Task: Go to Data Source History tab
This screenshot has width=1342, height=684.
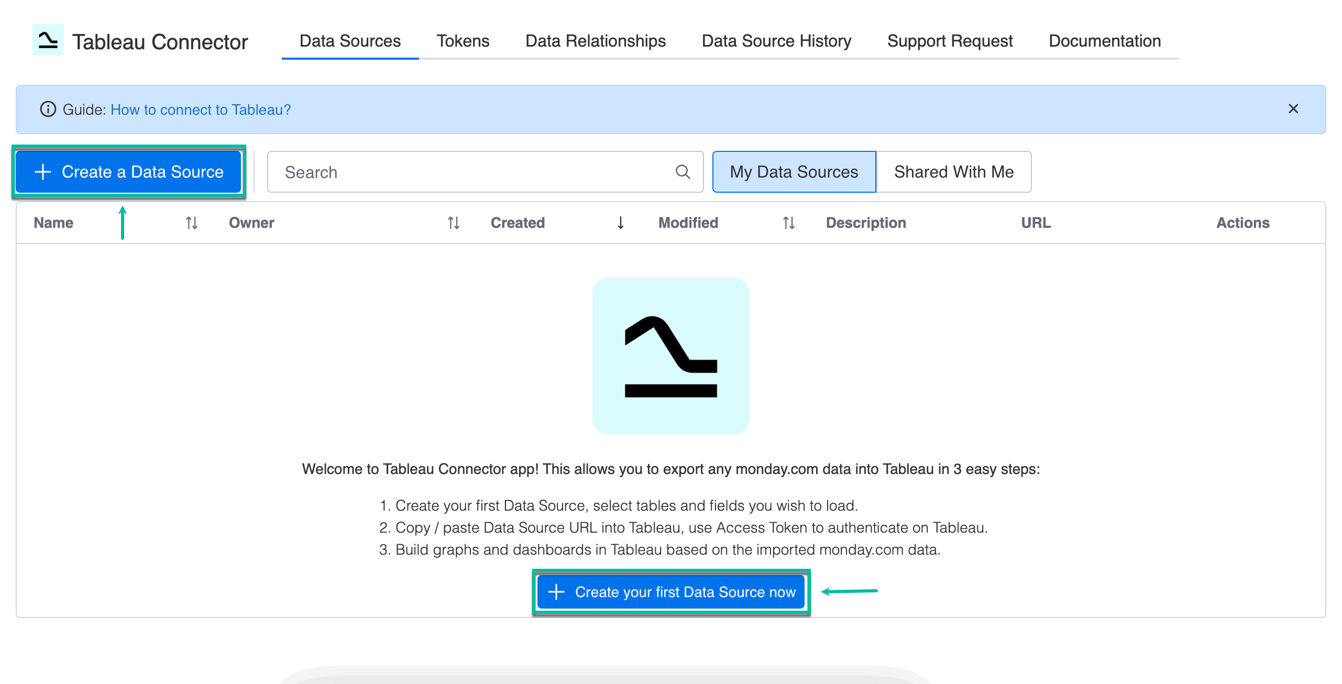Action: click(776, 41)
